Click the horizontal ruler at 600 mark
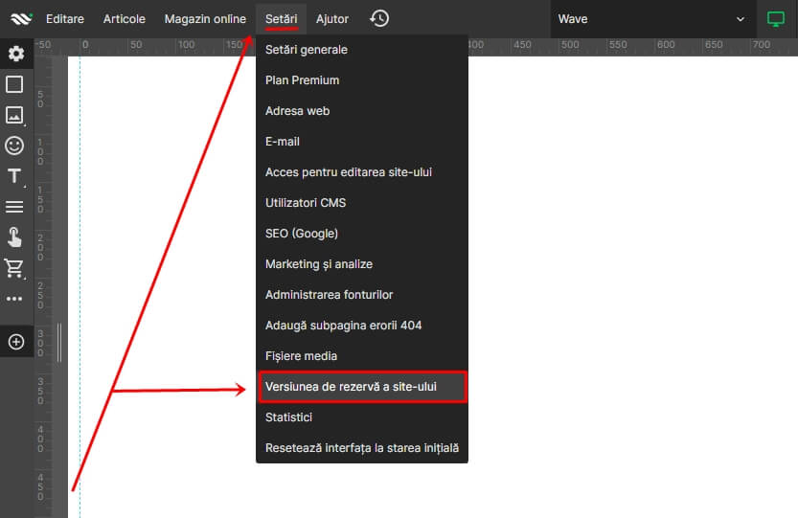Screen dimensions: 798x518 (x=570, y=45)
